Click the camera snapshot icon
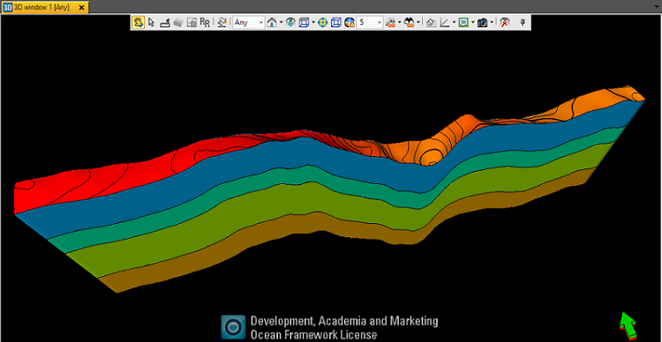Screen dimensions: 662x342 click(483, 23)
